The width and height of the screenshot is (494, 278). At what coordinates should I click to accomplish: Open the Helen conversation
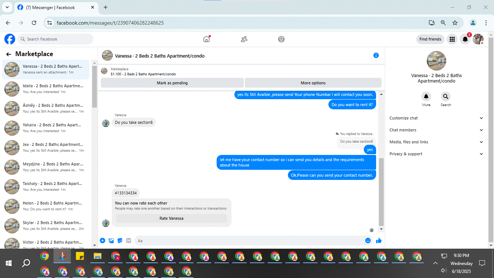point(46,206)
